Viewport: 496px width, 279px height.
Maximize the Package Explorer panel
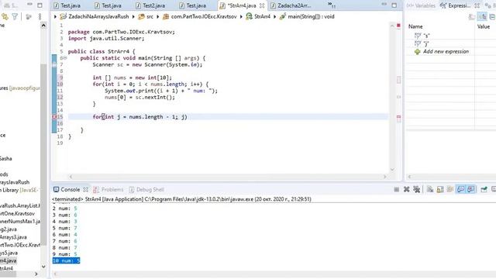pos(40,5)
